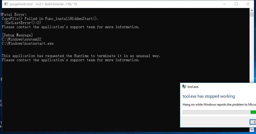
Task: Click the 'This application has requested the Runtime' line
Action: (x=81, y=56)
